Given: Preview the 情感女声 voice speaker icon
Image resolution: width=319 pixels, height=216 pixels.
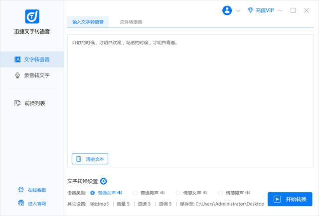Looking at the screenshot, I should [x=205, y=193].
